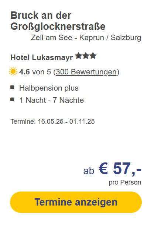The height and width of the screenshot is (242, 154).
Task: Click the Termine anzeigen button
Action: pyautogui.click(x=76, y=202)
